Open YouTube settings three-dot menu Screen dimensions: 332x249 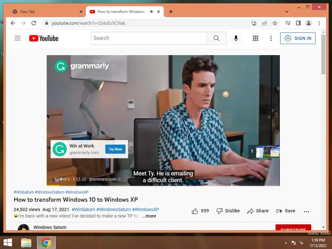(271, 38)
